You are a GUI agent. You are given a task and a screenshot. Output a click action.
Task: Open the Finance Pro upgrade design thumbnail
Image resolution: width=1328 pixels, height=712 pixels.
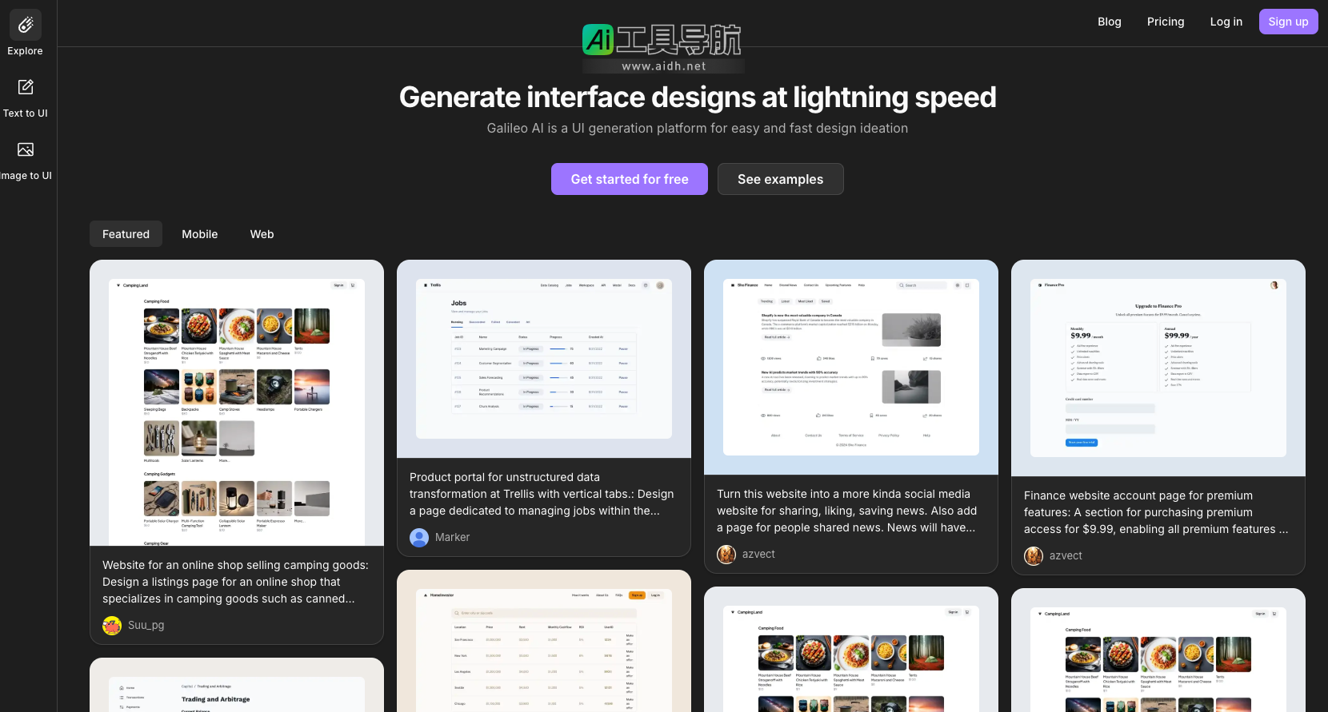pos(1158,368)
